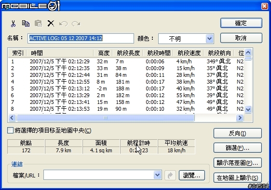Sort by the 索引 column header
The image size is (271, 190).
click(x=17, y=53)
